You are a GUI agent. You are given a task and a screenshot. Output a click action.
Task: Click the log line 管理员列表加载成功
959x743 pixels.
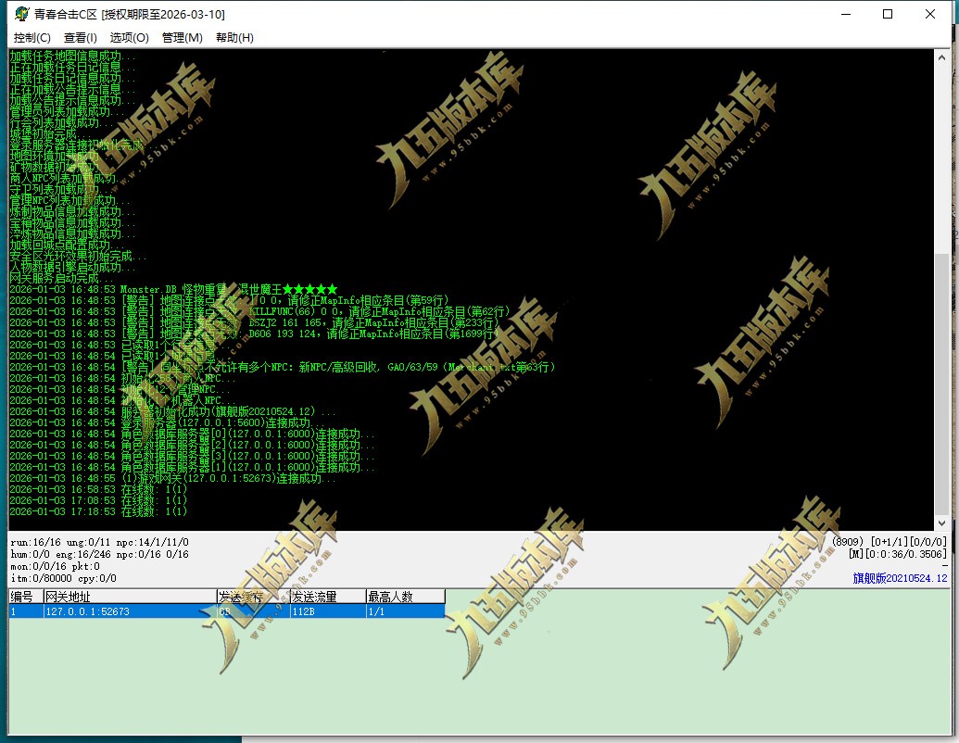[66, 111]
